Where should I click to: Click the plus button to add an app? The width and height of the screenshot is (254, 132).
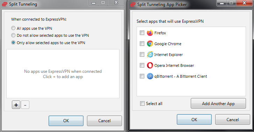(x=16, y=105)
